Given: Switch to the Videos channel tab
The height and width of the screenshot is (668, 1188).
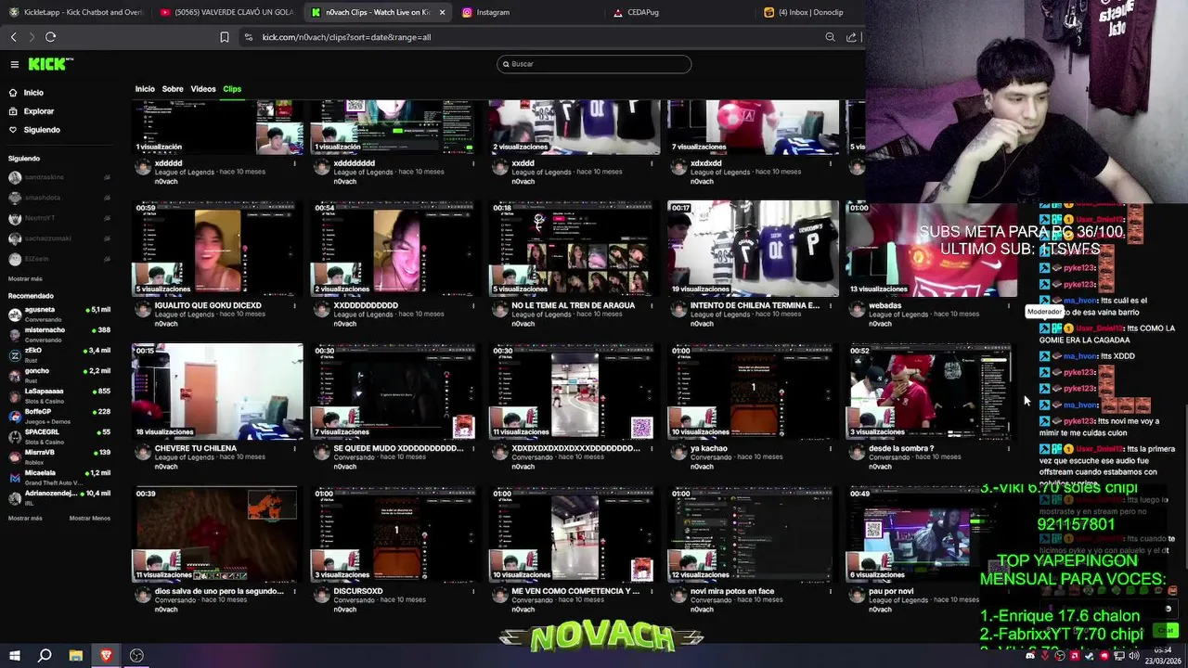Looking at the screenshot, I should 203,89.
